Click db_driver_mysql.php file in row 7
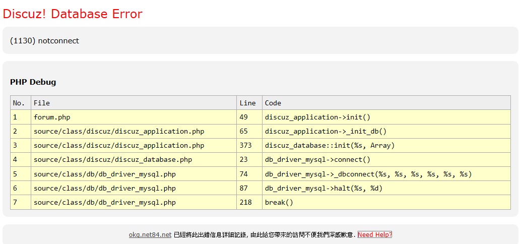 (x=134, y=202)
